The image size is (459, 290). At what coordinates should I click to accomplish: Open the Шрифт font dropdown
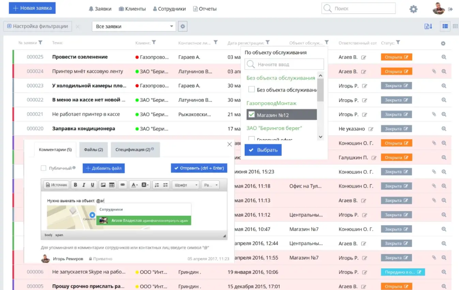(185, 184)
